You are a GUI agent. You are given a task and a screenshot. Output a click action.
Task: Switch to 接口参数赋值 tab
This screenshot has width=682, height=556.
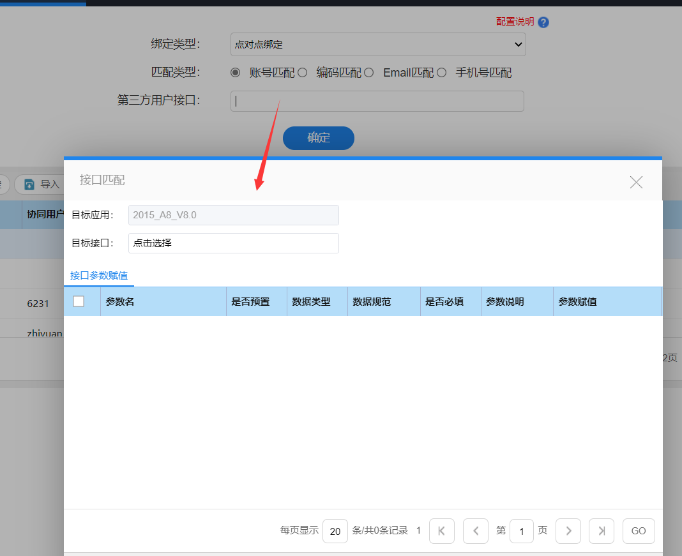(99, 276)
